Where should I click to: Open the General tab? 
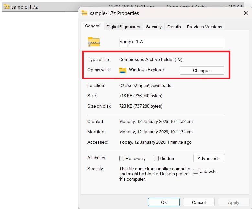[x=93, y=26]
